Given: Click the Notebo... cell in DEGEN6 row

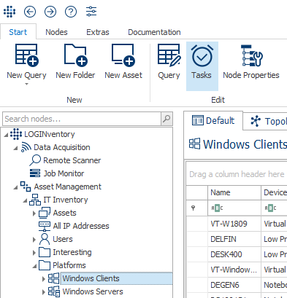Looking at the screenshot, I should coord(275,285).
